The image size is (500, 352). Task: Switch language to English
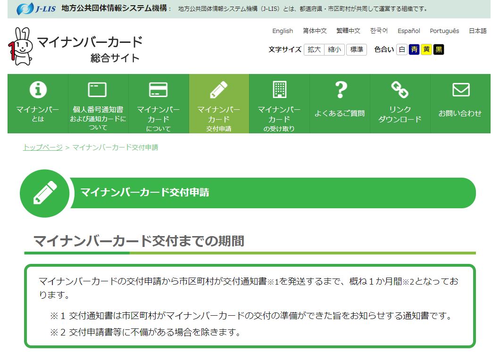coord(283,31)
